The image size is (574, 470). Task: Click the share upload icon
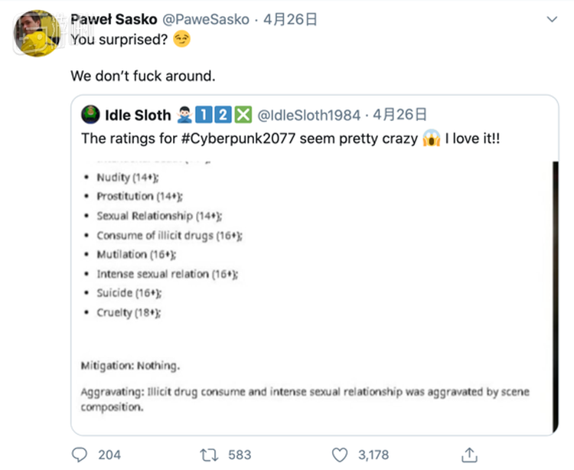pyautogui.click(x=470, y=454)
